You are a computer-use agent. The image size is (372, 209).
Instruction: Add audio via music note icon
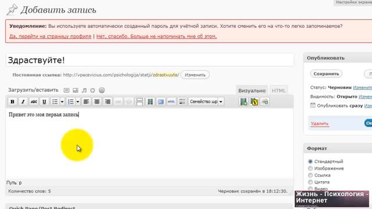(x=84, y=91)
